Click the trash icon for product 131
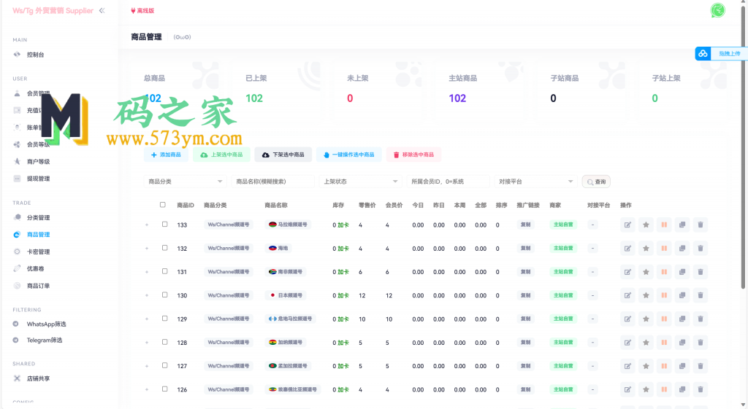Screen dimensions: 748x409 click(701, 272)
